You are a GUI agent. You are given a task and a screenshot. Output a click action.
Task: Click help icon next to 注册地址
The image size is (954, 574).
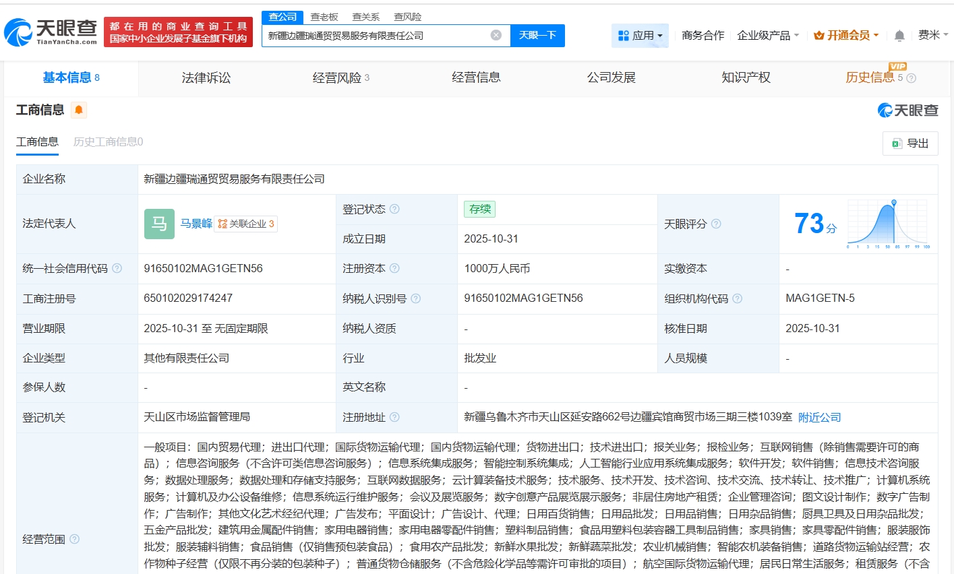pos(394,417)
